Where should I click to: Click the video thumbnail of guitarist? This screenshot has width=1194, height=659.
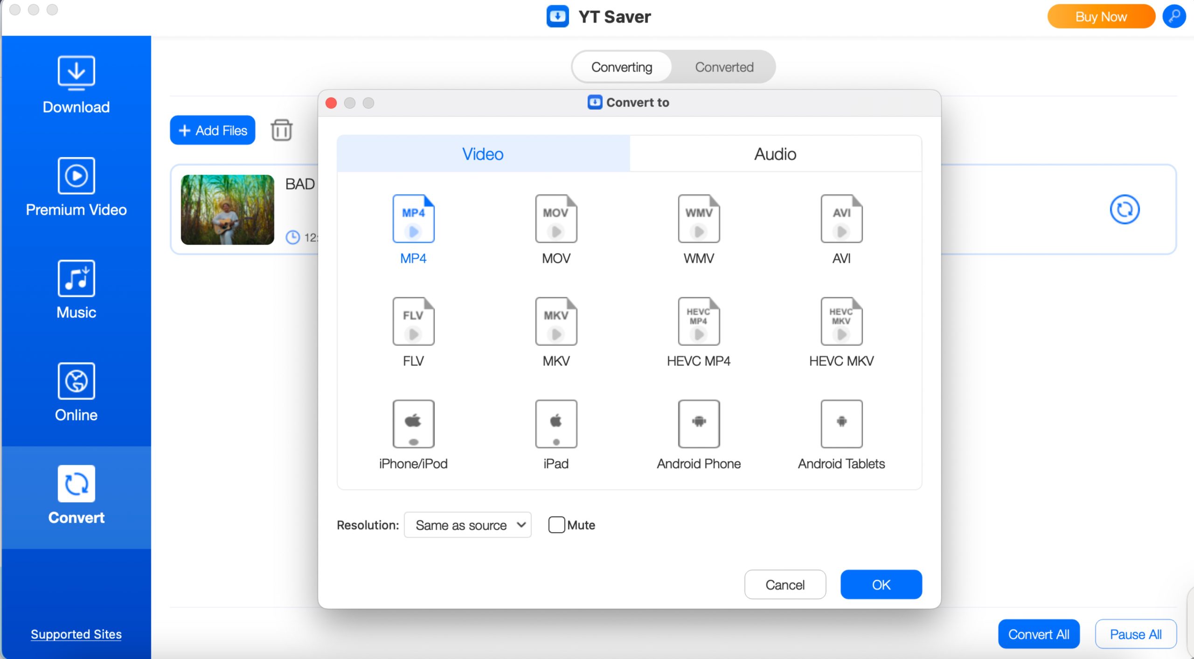(x=228, y=210)
